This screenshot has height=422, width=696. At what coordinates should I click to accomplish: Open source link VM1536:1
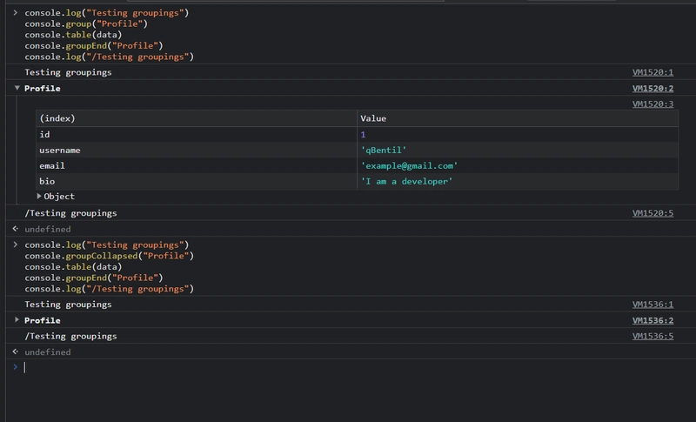click(652, 305)
